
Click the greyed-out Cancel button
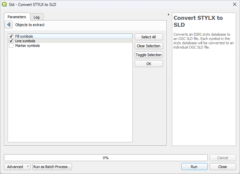pyautogui.click(x=223, y=157)
